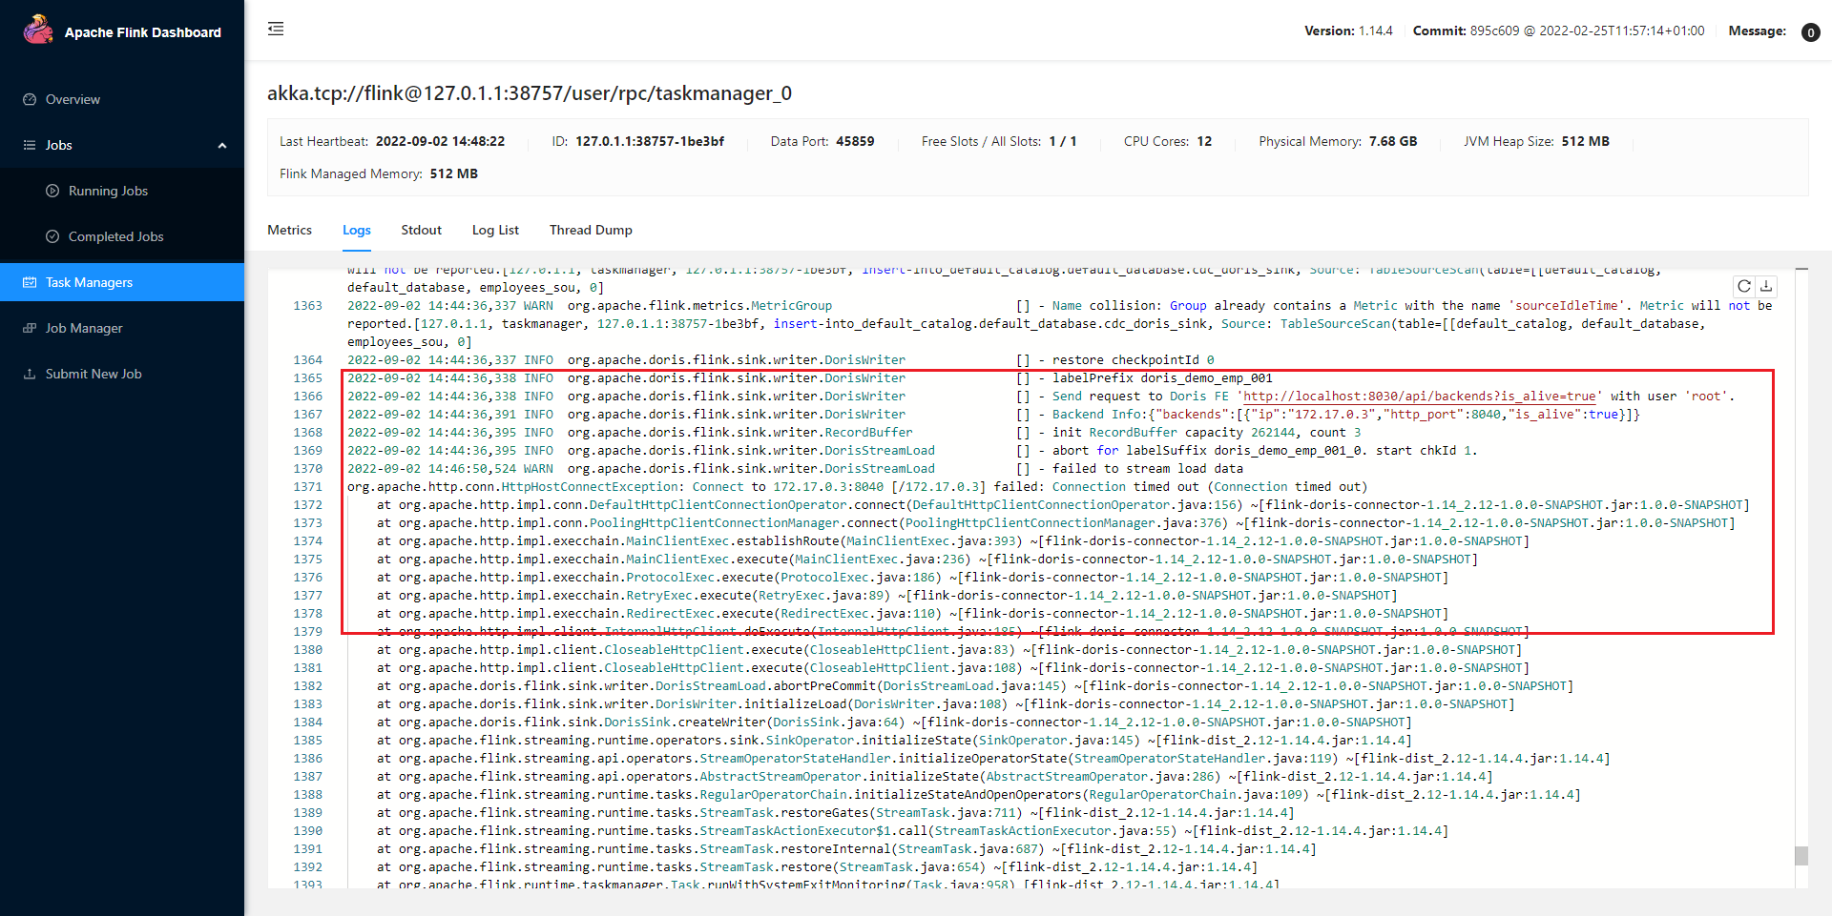Click the message count badge
1832x916 pixels.
click(x=1810, y=32)
